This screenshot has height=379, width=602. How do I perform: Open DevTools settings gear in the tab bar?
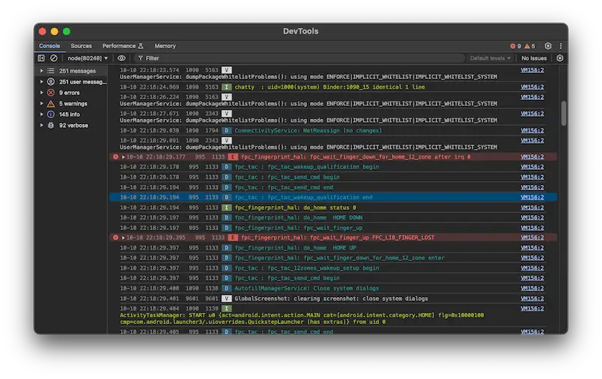548,46
